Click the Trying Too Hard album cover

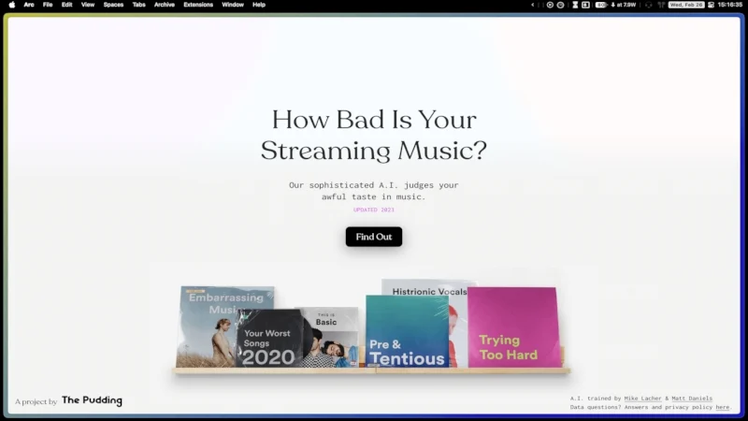tap(512, 327)
